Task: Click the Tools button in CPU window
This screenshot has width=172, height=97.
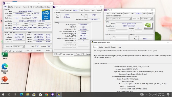Action: pyautogui.click(x=27, y=51)
